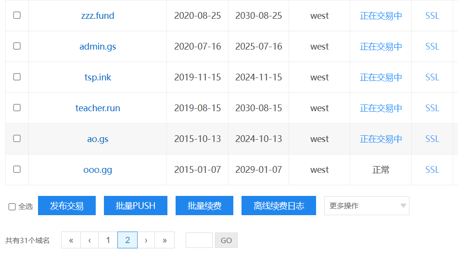Focus the page number input field
This screenshot has height=258, width=458.
point(199,240)
